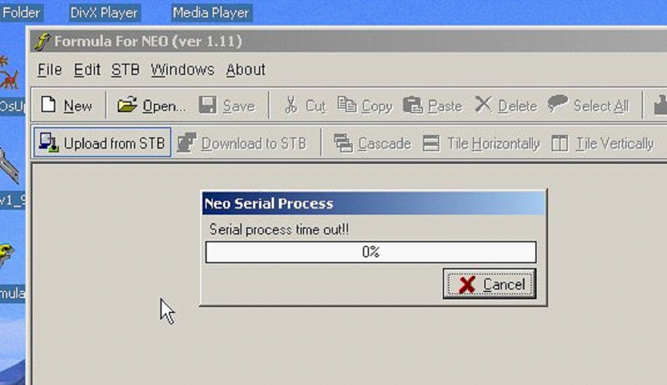Image resolution: width=667 pixels, height=385 pixels.
Task: Click the Paste clipboard icon
Action: (413, 105)
